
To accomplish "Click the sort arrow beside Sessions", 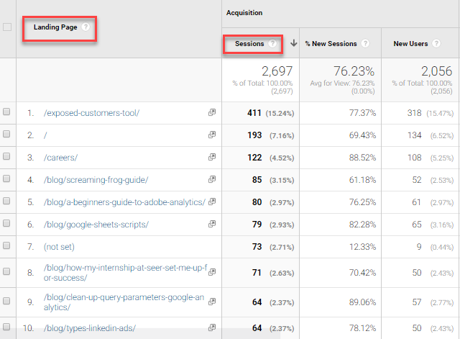I will tap(293, 44).
